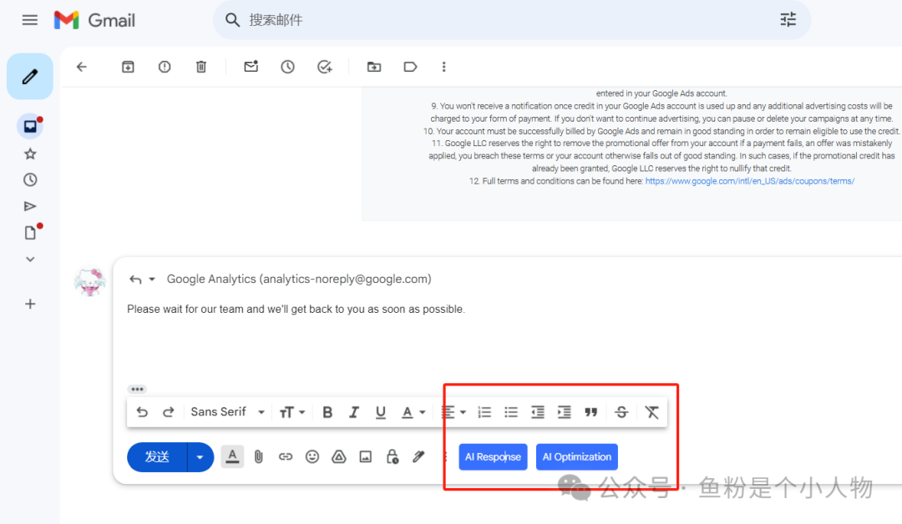Viewport: 902px width, 524px height.
Task: Open the reply type dropdown arrow
Action: click(x=152, y=280)
